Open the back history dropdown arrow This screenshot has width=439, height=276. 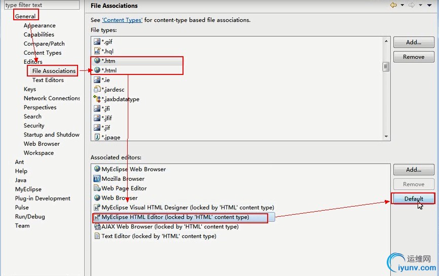[x=403, y=5]
